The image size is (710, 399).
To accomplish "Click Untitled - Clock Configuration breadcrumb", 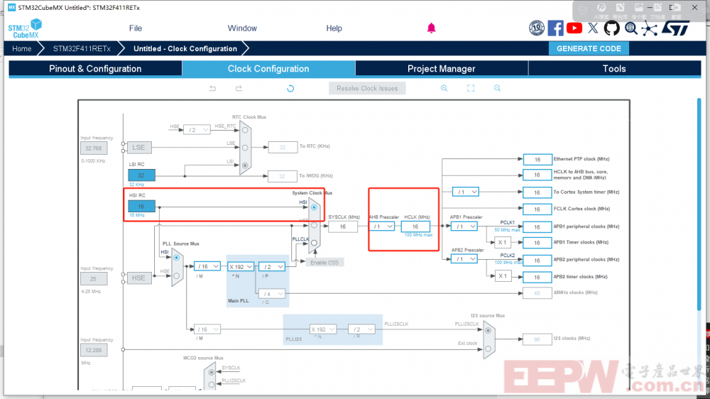I will (185, 48).
